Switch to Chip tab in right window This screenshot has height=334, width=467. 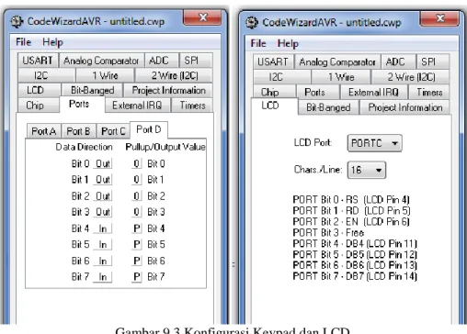coord(274,92)
